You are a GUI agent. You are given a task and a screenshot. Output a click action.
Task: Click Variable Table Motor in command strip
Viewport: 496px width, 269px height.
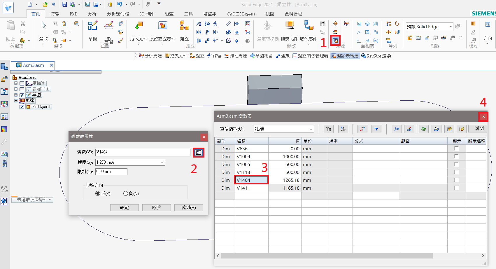345,56
